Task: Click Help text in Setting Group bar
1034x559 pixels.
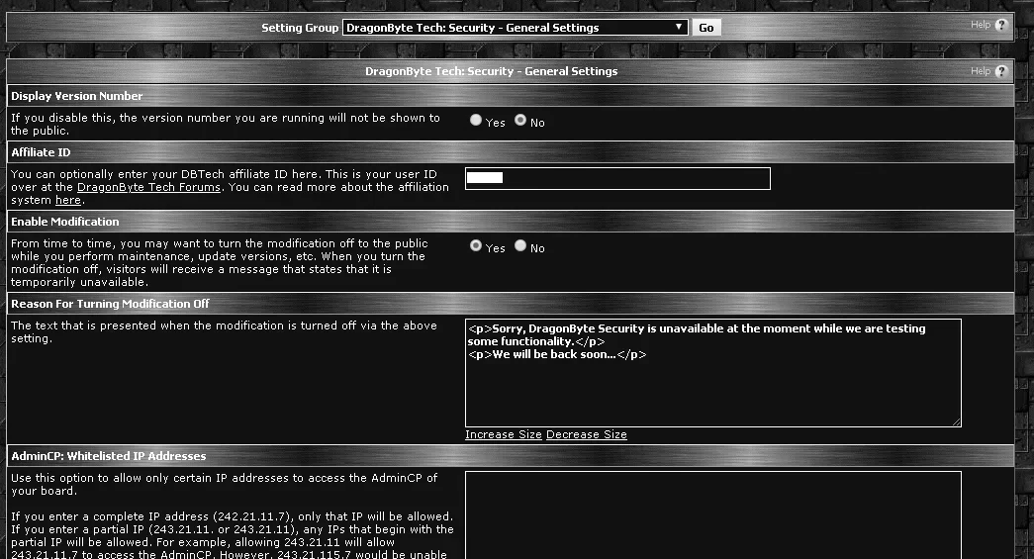Action: click(x=980, y=25)
